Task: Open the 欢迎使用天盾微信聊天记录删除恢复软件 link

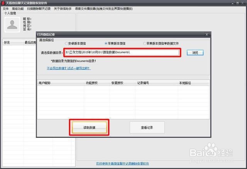Action: point(122,164)
